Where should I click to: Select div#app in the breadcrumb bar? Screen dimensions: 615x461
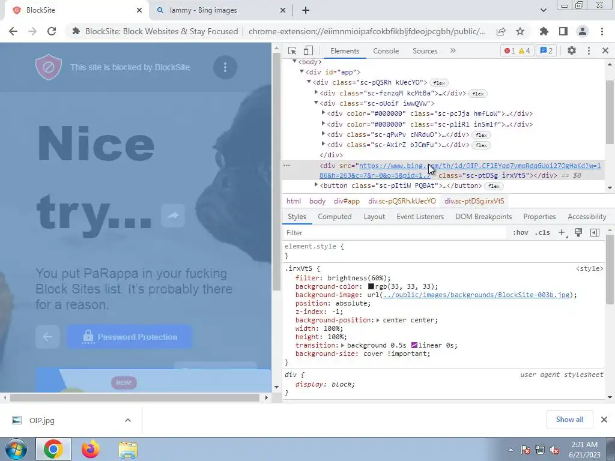[347, 201]
